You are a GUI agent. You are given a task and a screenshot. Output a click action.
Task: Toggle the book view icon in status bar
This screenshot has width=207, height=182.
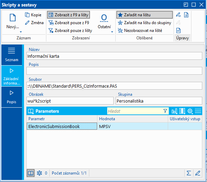click(31, 173)
